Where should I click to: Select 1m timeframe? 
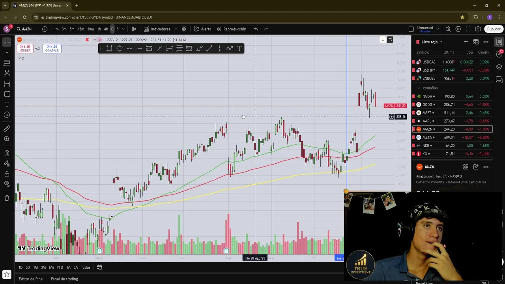pyautogui.click(x=56, y=29)
